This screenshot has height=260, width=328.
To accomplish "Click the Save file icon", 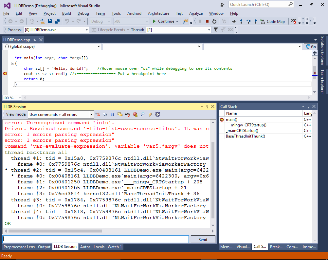I will (50, 21).
